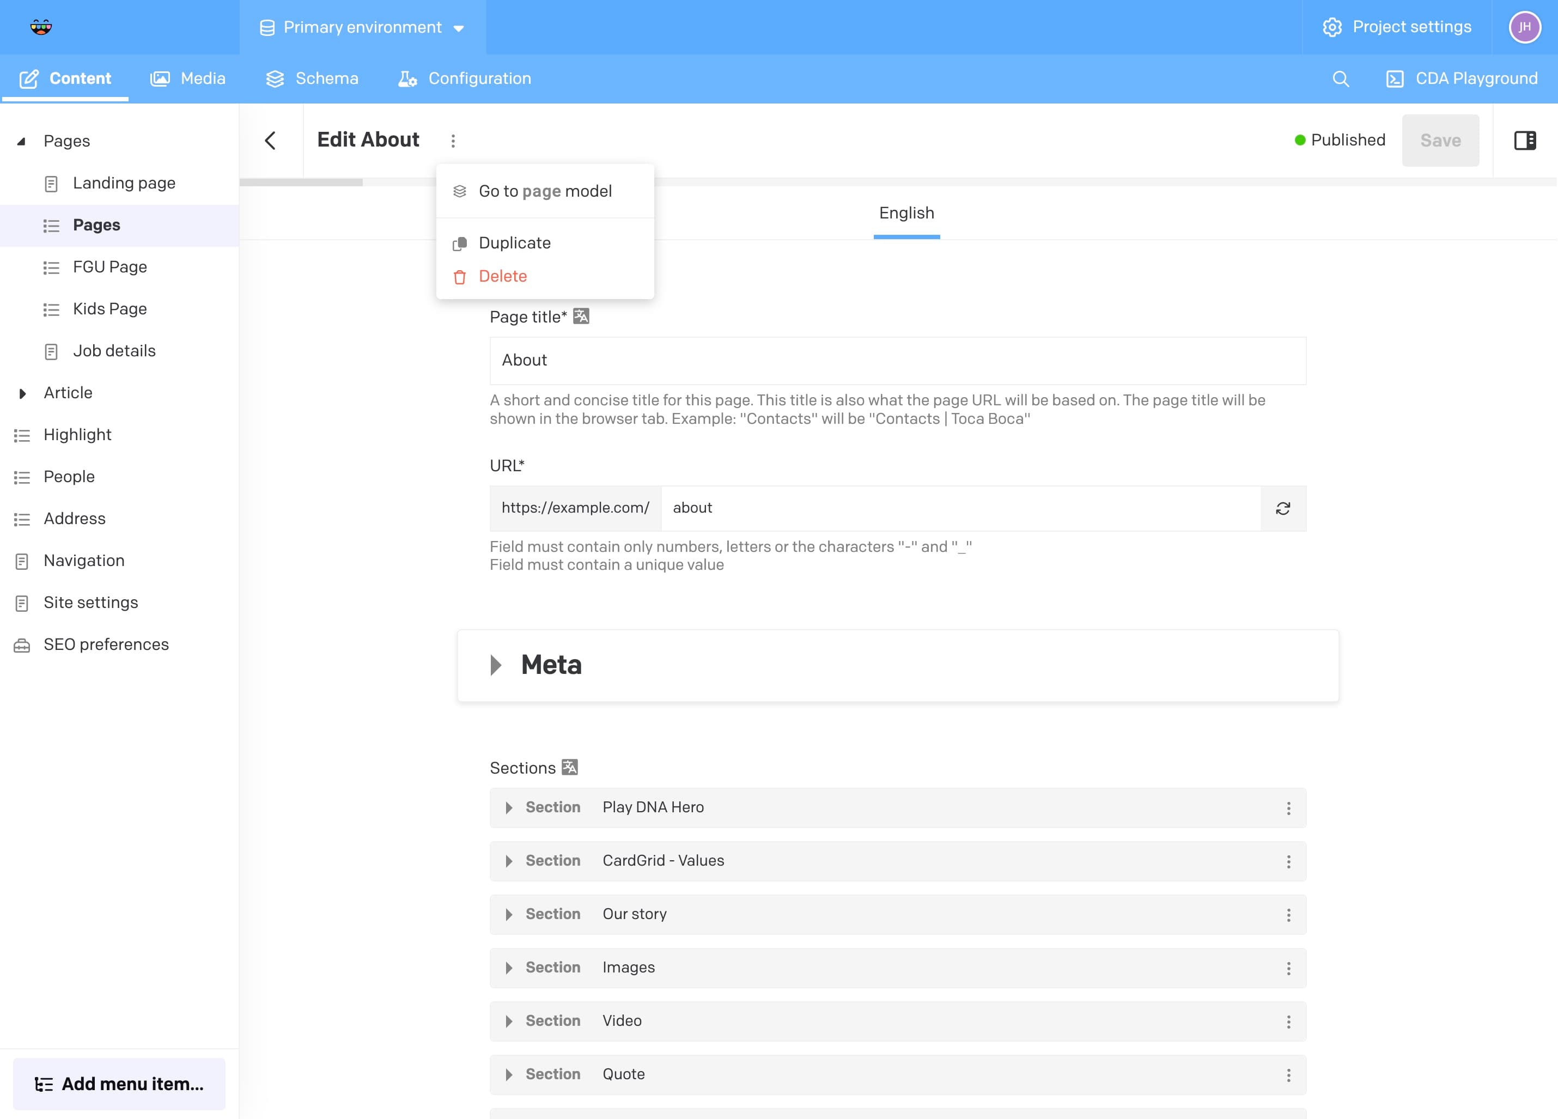The width and height of the screenshot is (1558, 1119).
Task: Click the Add menu item button
Action: [119, 1083]
